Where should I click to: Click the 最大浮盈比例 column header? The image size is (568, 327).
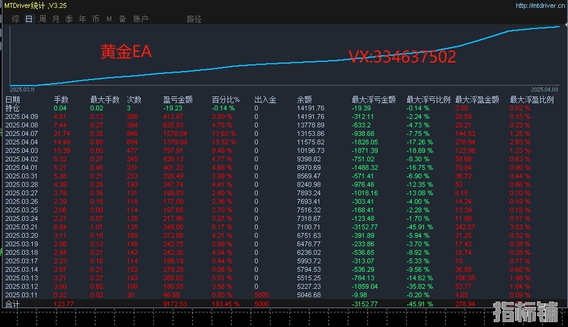tap(532, 99)
